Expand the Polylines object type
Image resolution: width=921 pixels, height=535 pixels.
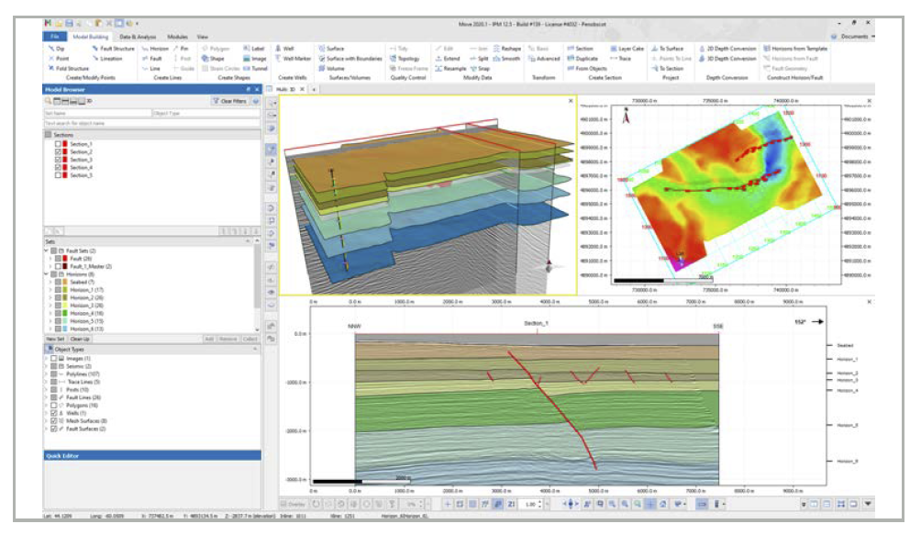pyautogui.click(x=47, y=374)
